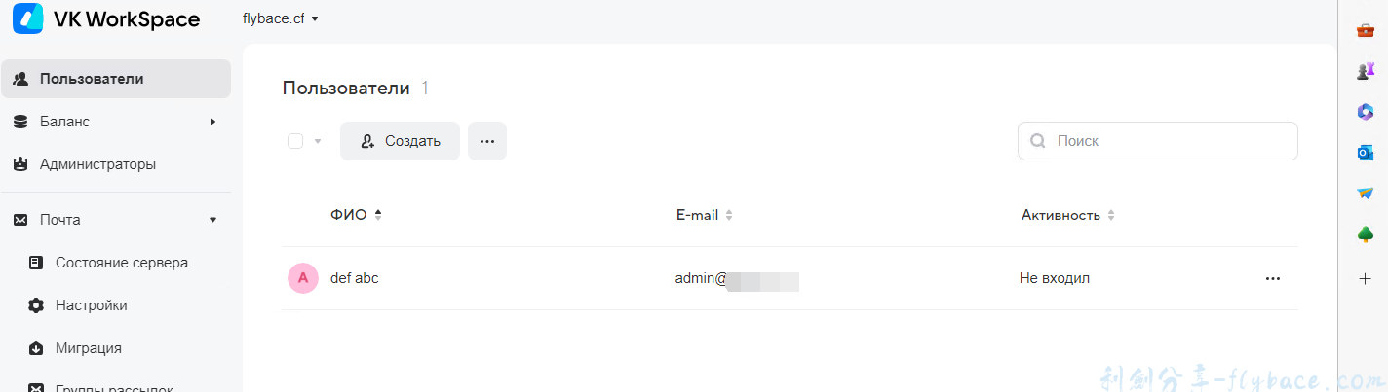1388x392 pixels.
Task: Open the dropdown arrow beside the select-all checkbox
Action: tap(318, 142)
